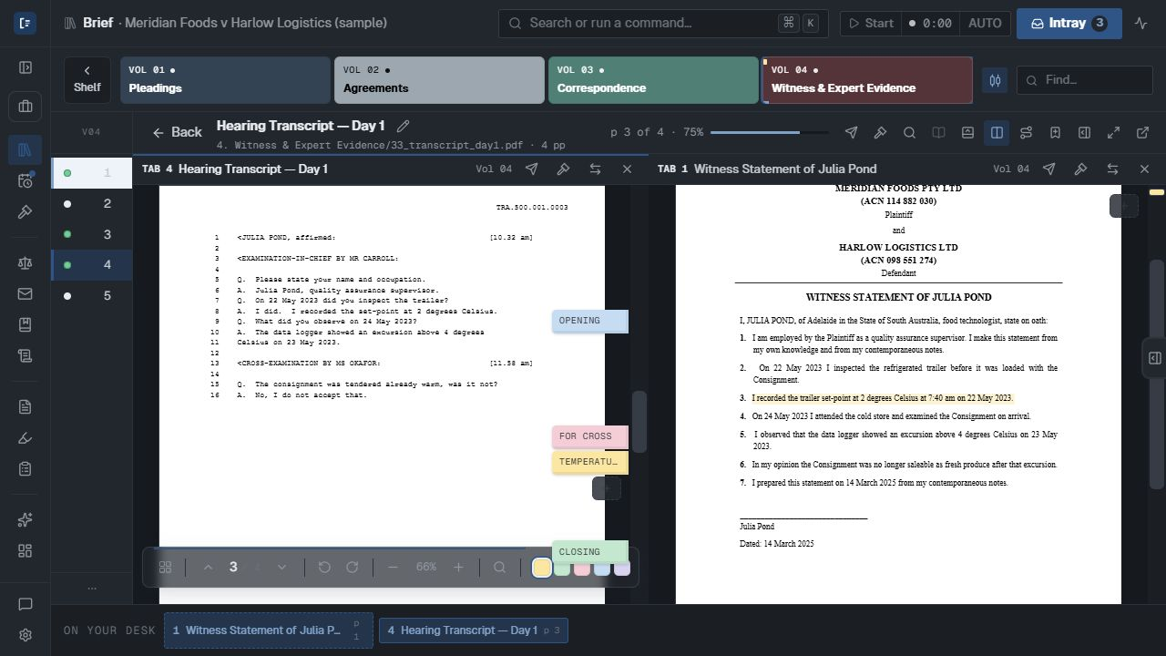
Task: Switch to VOL 02 Agreements
Action: [439, 80]
